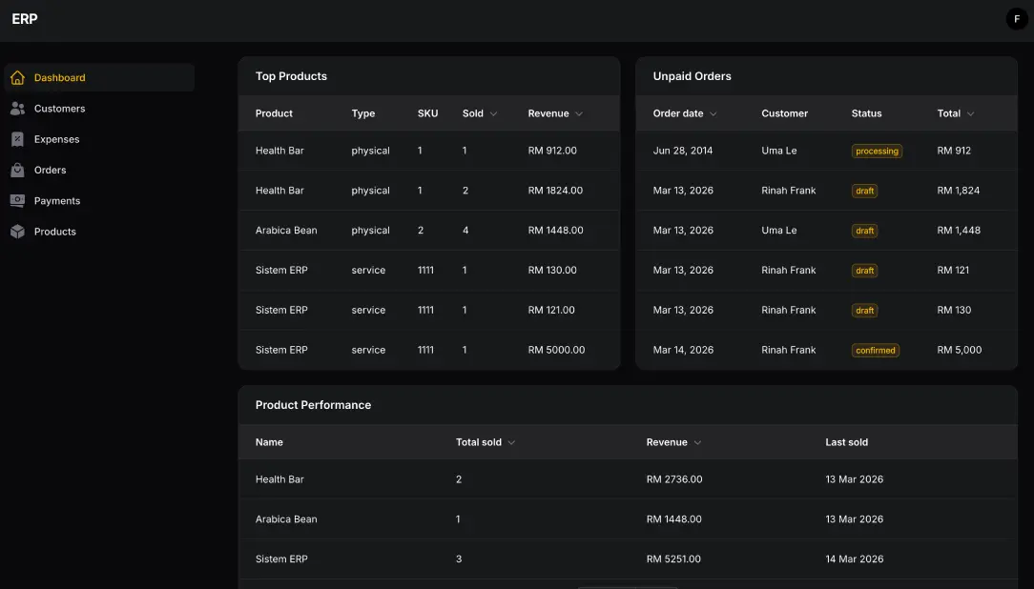Sort Product Performance by Revenue chevron
Screen dimensions: 1034x589
(697, 443)
